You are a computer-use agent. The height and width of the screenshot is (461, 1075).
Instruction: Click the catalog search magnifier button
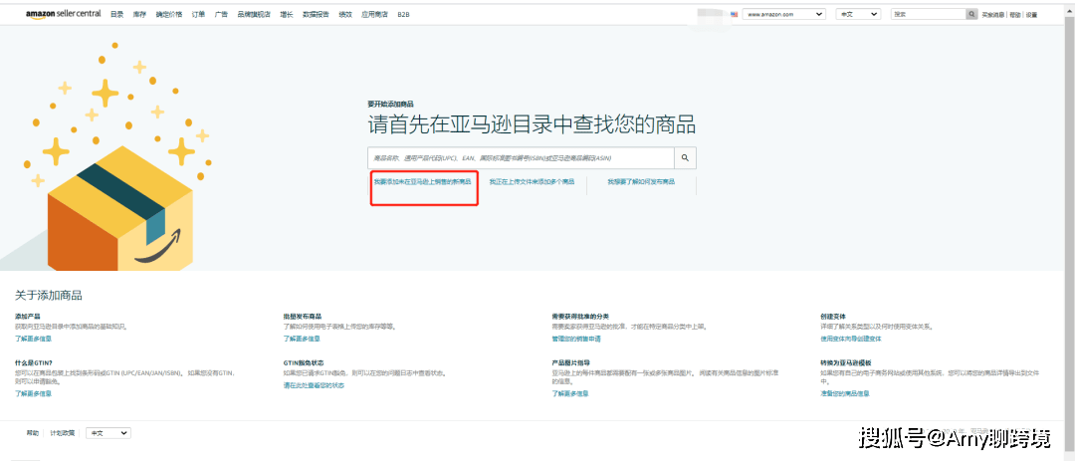click(x=685, y=157)
